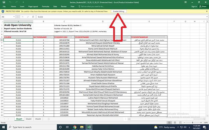This screenshot has width=209, height=130.
Task: Expand the formula bar chevron
Action: point(207,17)
